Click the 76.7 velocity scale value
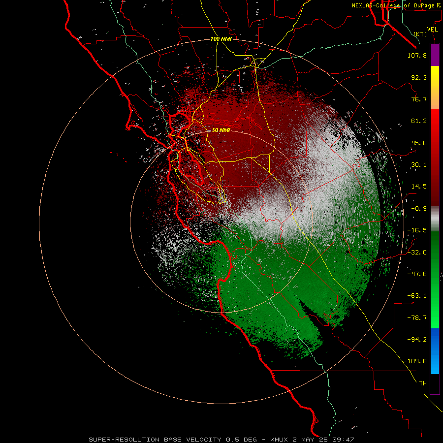443x443 pixels. [x=419, y=99]
